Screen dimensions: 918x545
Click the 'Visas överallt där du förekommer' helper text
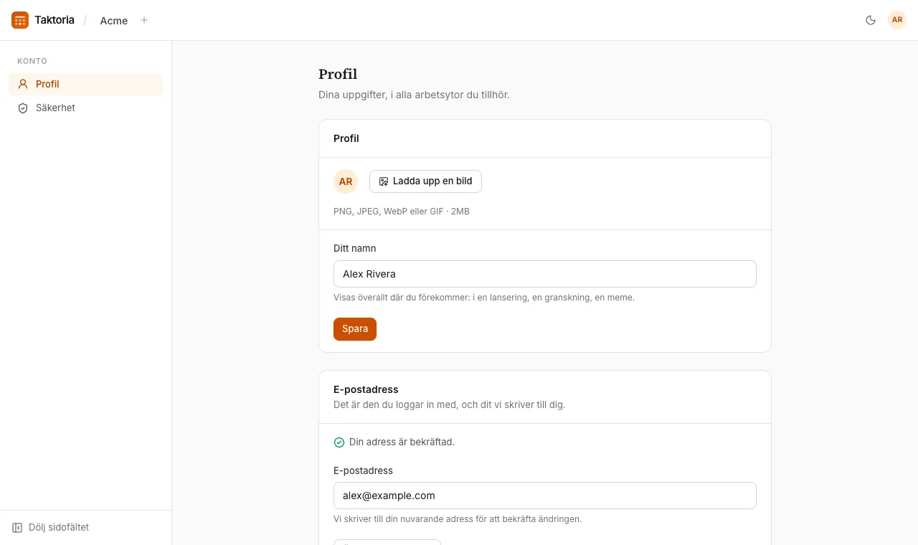[484, 297]
